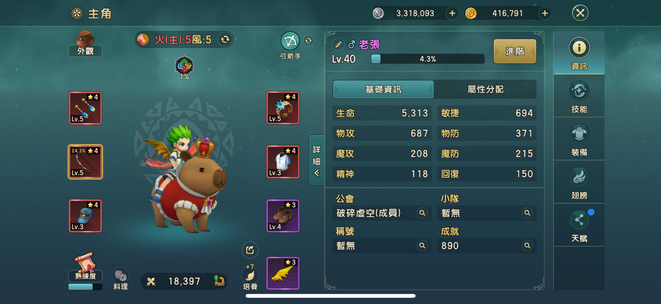This screenshot has height=304, width=661.
Task: Toggle the fire/wind element swap button
Action: 225,40
